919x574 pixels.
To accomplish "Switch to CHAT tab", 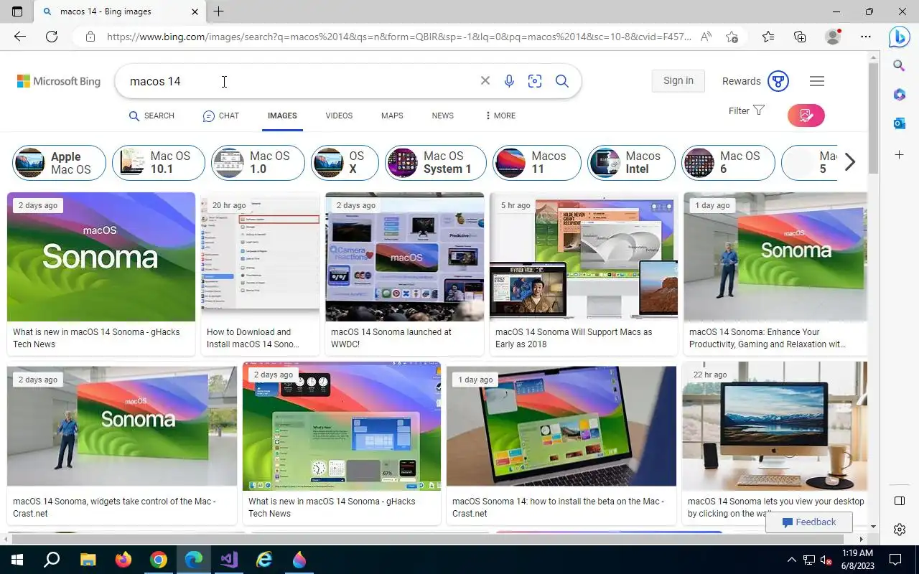I will [220, 116].
